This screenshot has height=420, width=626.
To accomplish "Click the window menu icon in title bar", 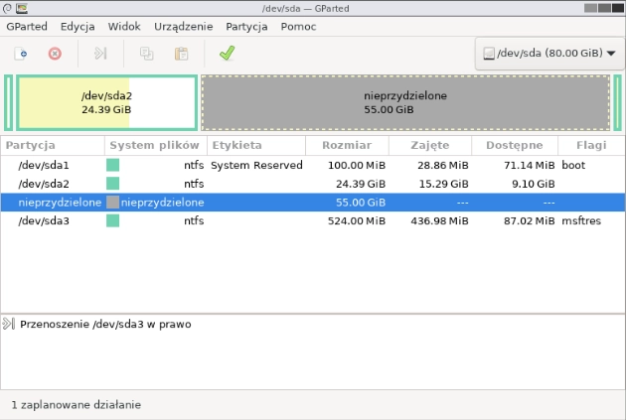I will tap(8, 8).
